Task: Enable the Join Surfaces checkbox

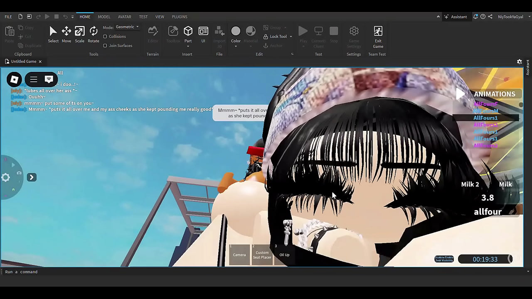Action: [105, 46]
